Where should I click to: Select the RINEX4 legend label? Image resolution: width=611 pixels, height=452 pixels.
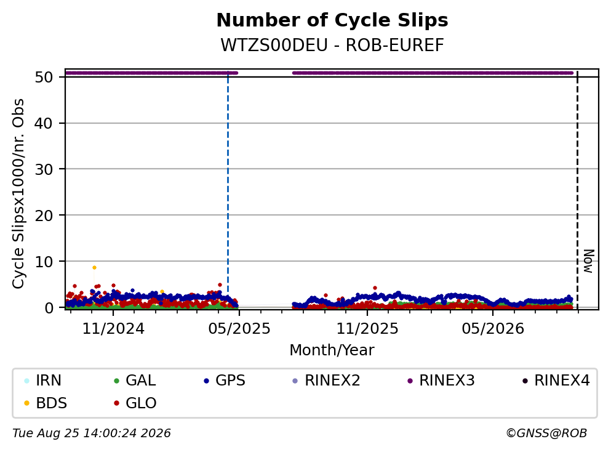[x=562, y=381]
